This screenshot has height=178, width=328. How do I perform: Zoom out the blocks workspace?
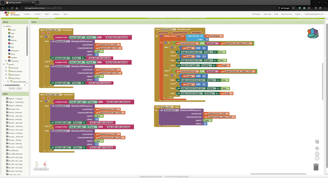pyautogui.click(x=317, y=158)
